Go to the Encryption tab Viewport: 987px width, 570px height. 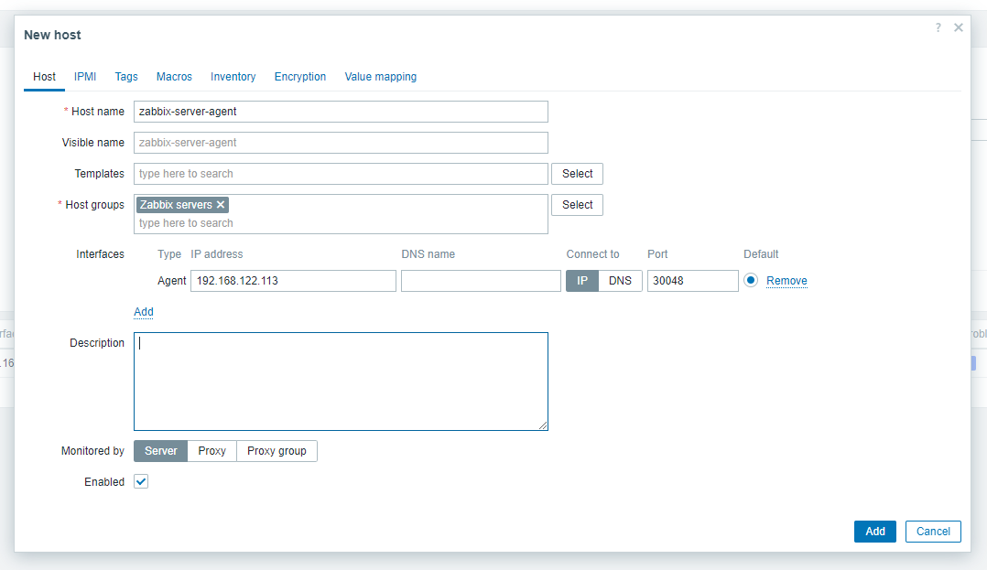coord(300,77)
